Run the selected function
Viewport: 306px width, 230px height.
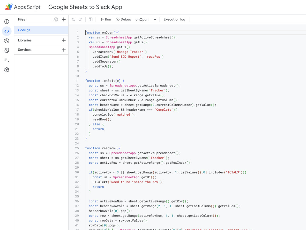point(106,19)
